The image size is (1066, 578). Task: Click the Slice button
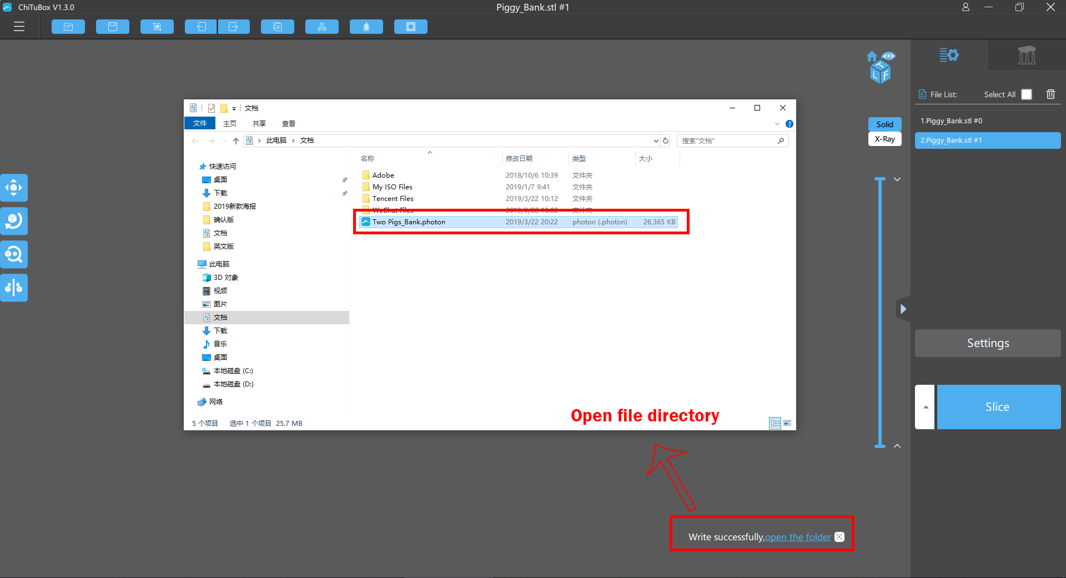pyautogui.click(x=998, y=407)
